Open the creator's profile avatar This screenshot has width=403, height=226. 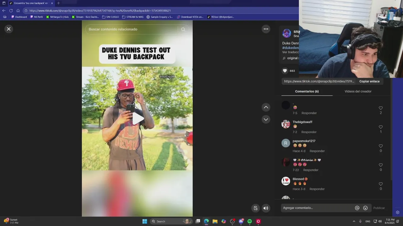[x=287, y=33]
